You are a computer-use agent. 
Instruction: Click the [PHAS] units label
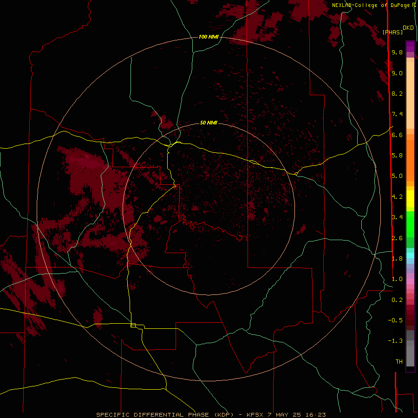(x=392, y=32)
